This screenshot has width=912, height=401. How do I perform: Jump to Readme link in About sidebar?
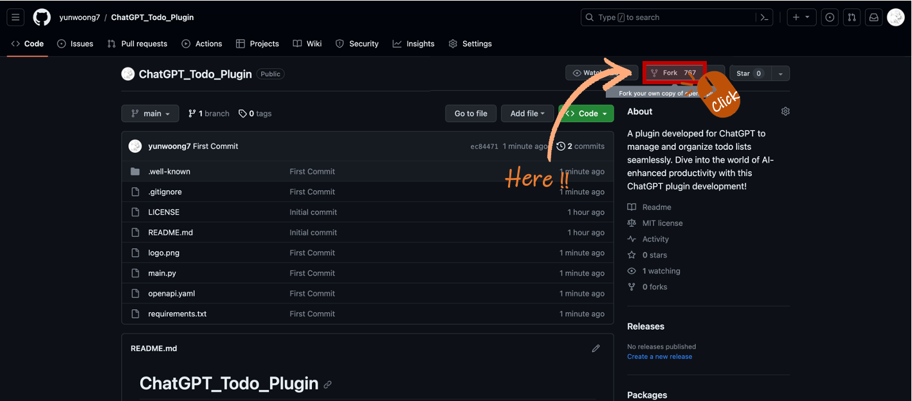[650, 207]
